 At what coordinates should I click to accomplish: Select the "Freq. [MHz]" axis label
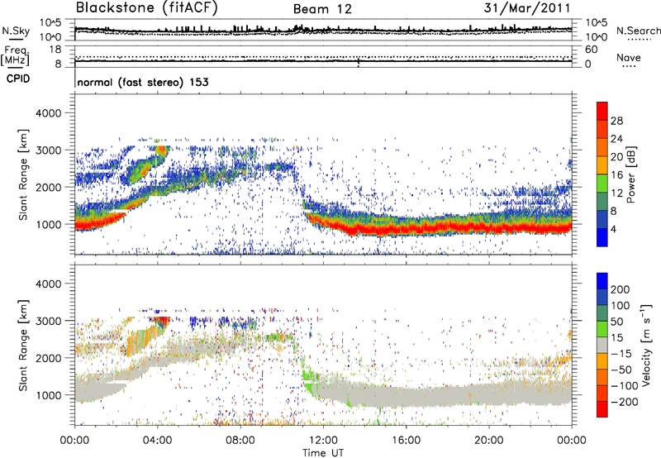(x=15, y=55)
